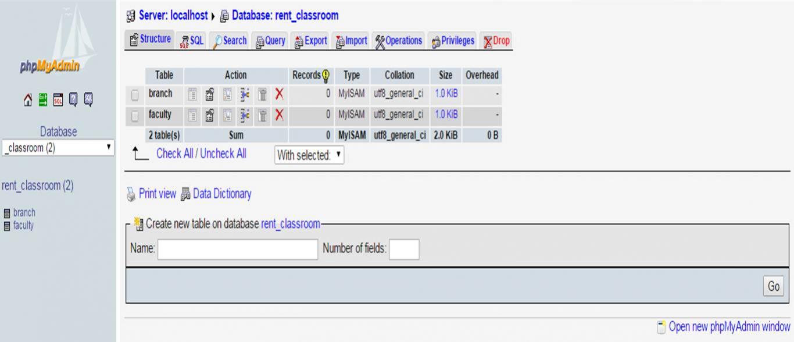The width and height of the screenshot is (794, 342).
Task: Click the Collation column header
Action: point(399,75)
